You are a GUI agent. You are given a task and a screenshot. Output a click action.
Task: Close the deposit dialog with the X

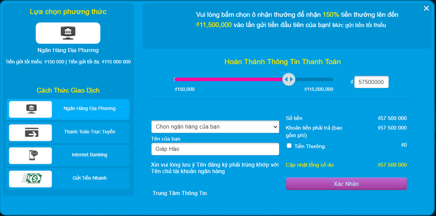[x=426, y=8]
